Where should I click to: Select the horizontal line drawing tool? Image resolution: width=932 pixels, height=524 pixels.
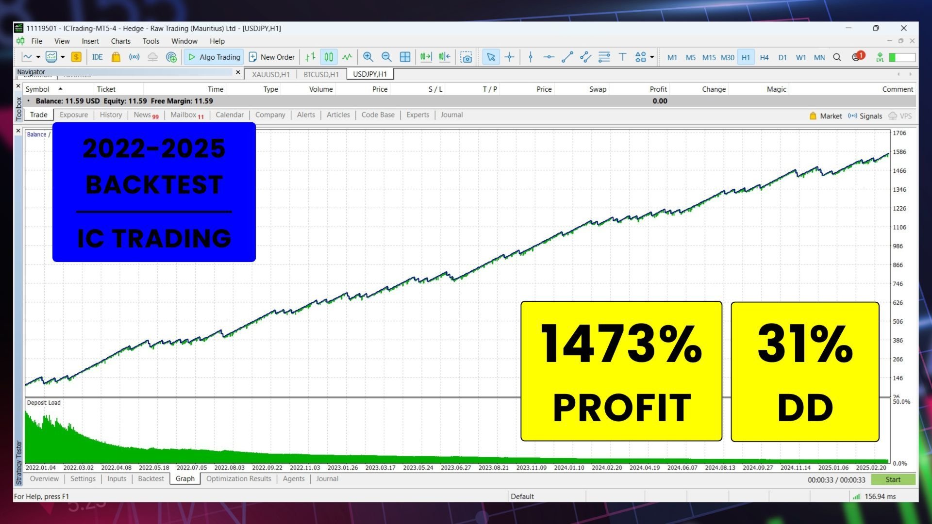pyautogui.click(x=549, y=57)
